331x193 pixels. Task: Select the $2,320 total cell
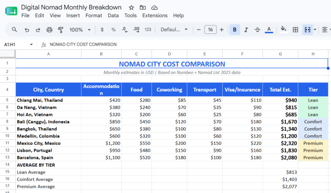[280, 143]
